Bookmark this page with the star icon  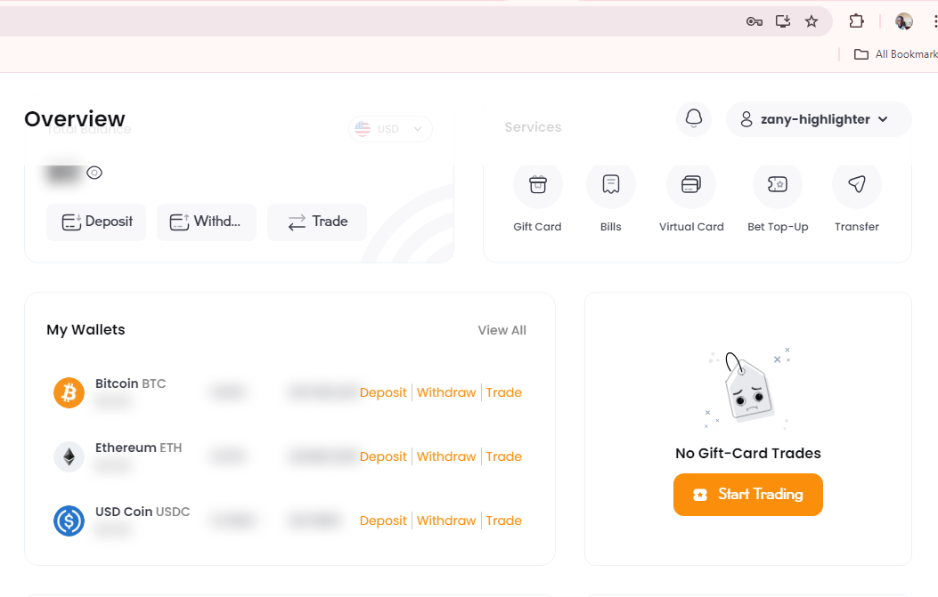click(x=812, y=21)
